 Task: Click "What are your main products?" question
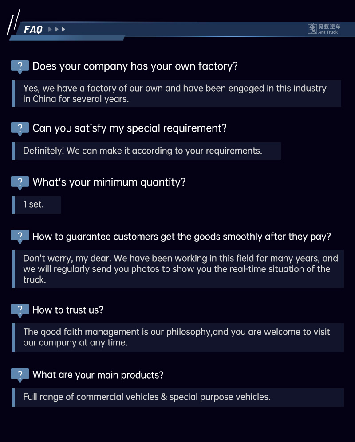click(98, 375)
